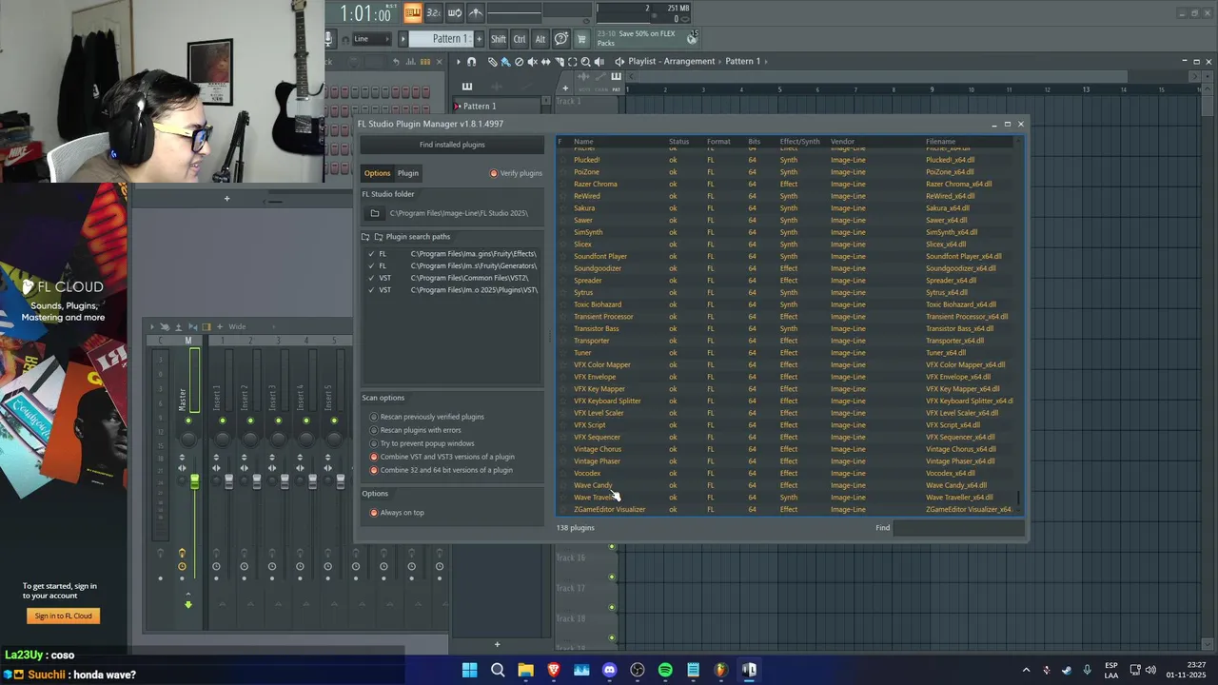Click the Find plugin search field

pos(957,528)
